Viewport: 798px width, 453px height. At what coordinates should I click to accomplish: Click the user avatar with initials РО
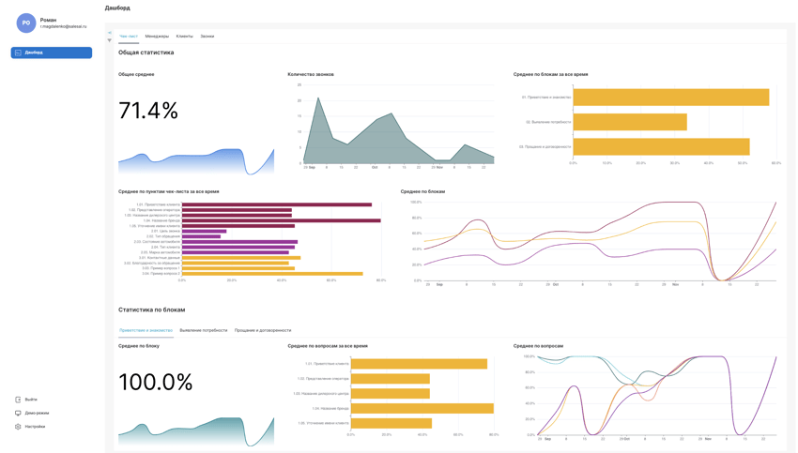point(26,23)
